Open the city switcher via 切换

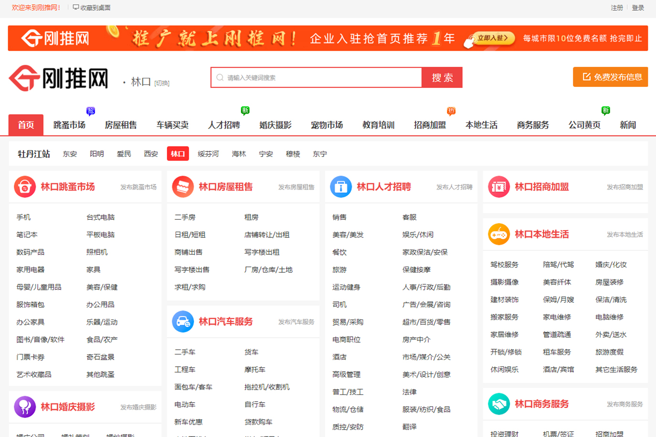(162, 82)
